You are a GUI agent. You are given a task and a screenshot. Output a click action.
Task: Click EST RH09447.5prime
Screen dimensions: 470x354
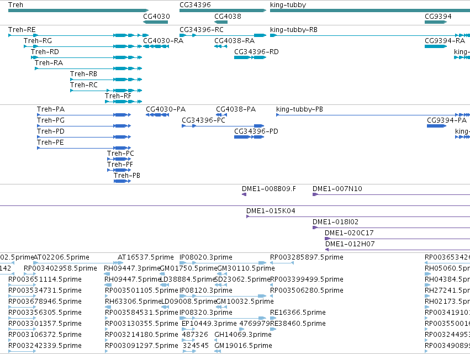133,279
